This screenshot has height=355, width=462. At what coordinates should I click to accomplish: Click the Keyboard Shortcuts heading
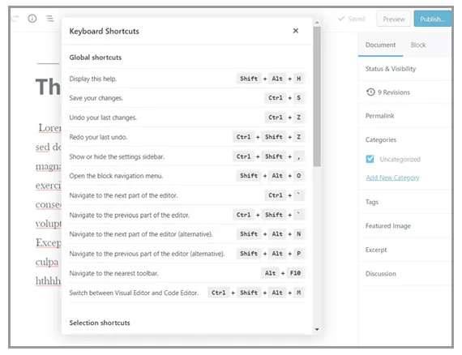(x=104, y=32)
